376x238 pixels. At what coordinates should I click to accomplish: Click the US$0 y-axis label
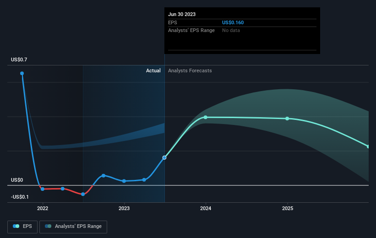coord(17,180)
